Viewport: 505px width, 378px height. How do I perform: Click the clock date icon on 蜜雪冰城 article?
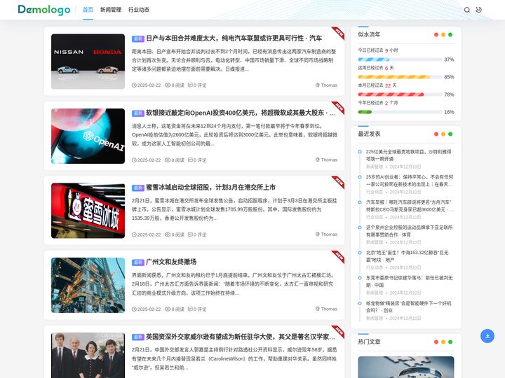pyautogui.click(x=134, y=234)
